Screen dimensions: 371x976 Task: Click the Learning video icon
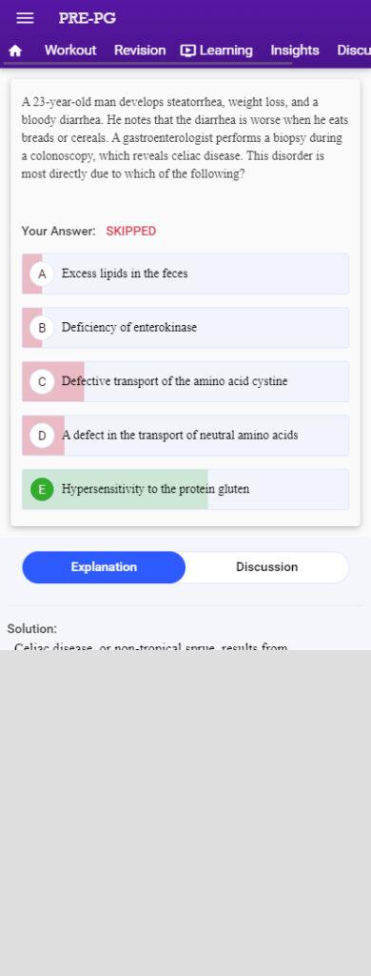point(187,51)
